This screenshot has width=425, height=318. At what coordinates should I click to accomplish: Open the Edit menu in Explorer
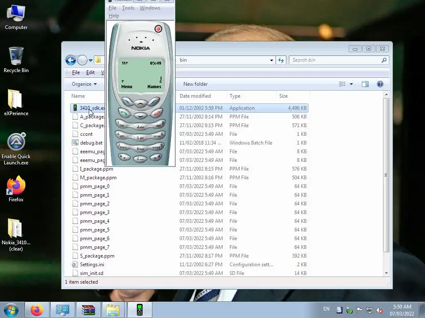[90, 72]
